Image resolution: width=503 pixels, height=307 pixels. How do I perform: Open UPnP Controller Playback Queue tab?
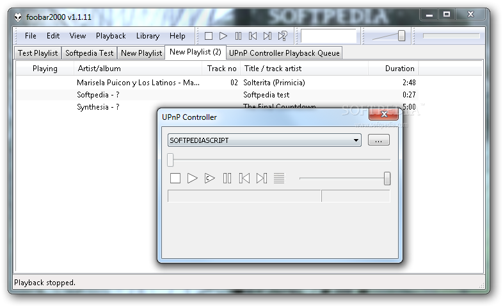[284, 53]
